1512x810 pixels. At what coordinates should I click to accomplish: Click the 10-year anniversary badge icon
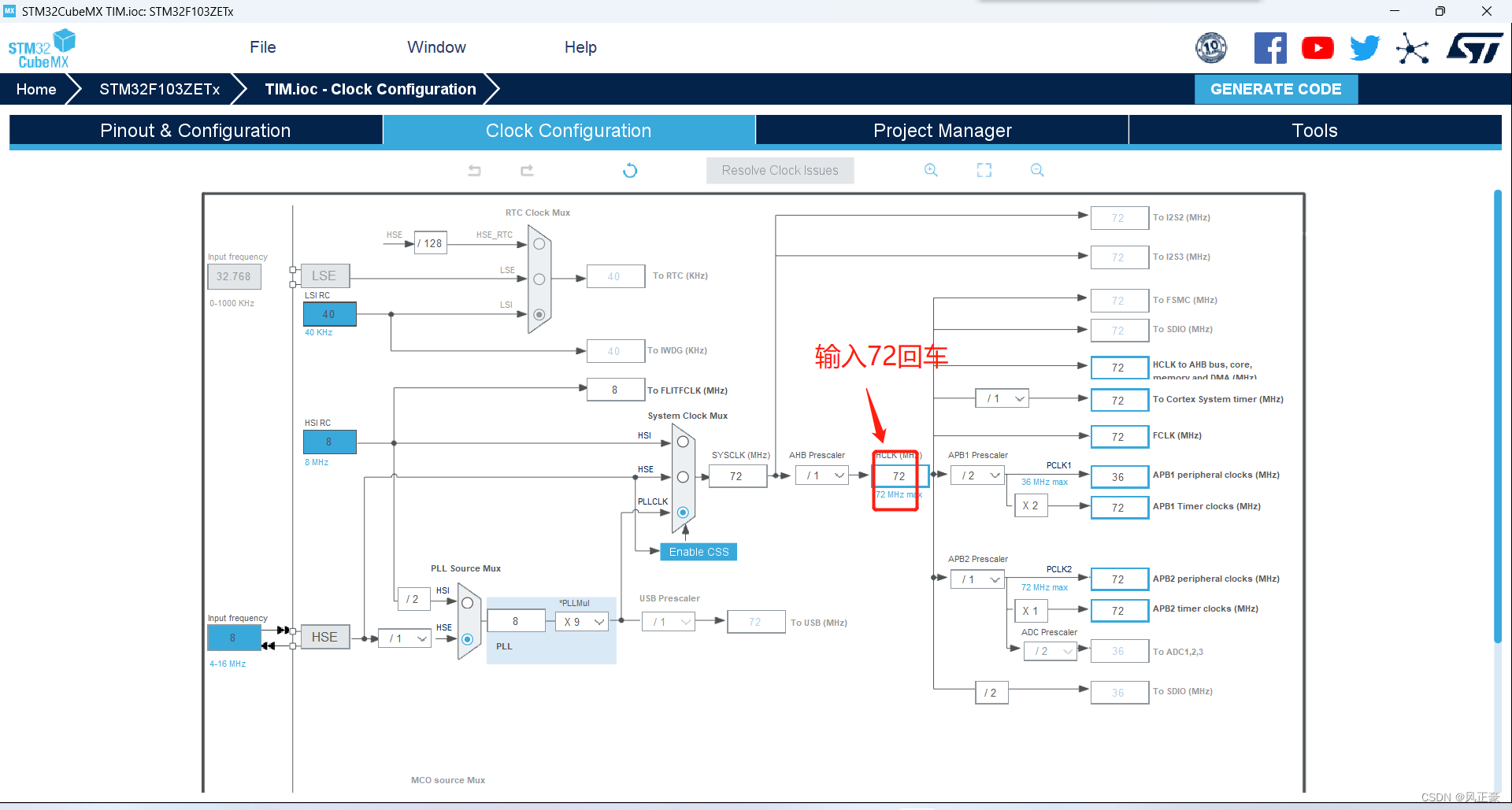(x=1211, y=48)
